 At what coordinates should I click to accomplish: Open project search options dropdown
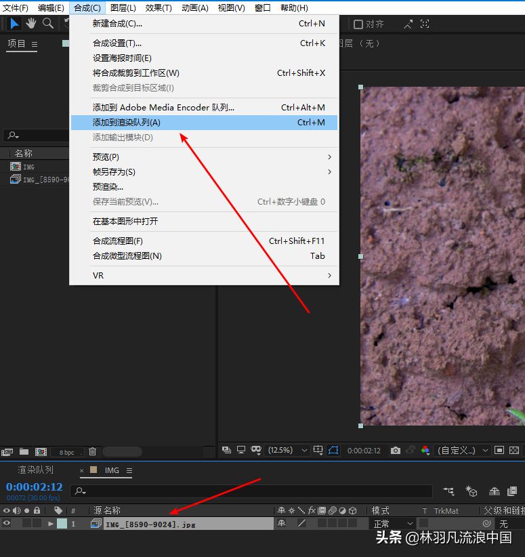point(14,136)
